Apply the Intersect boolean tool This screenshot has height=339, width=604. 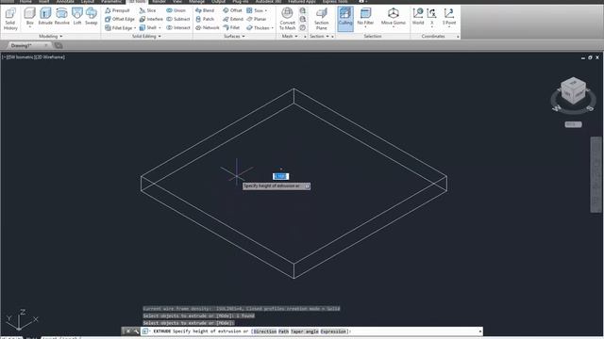click(x=178, y=27)
